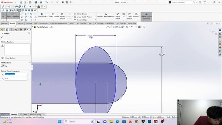
Task: Open Motion Study 1 tab
Action: 36,114
